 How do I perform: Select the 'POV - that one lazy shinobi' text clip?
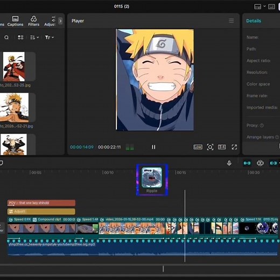point(41,203)
